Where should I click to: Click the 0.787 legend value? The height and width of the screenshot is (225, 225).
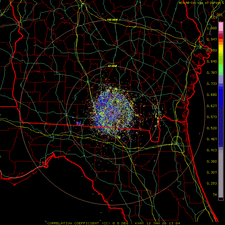[212, 72]
